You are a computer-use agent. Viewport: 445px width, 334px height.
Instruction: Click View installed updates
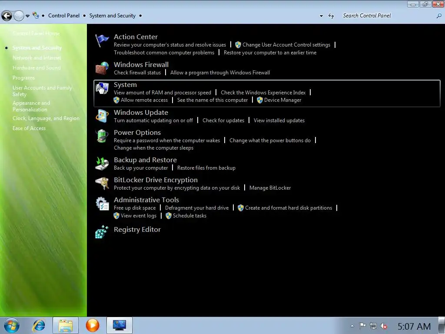click(x=279, y=120)
